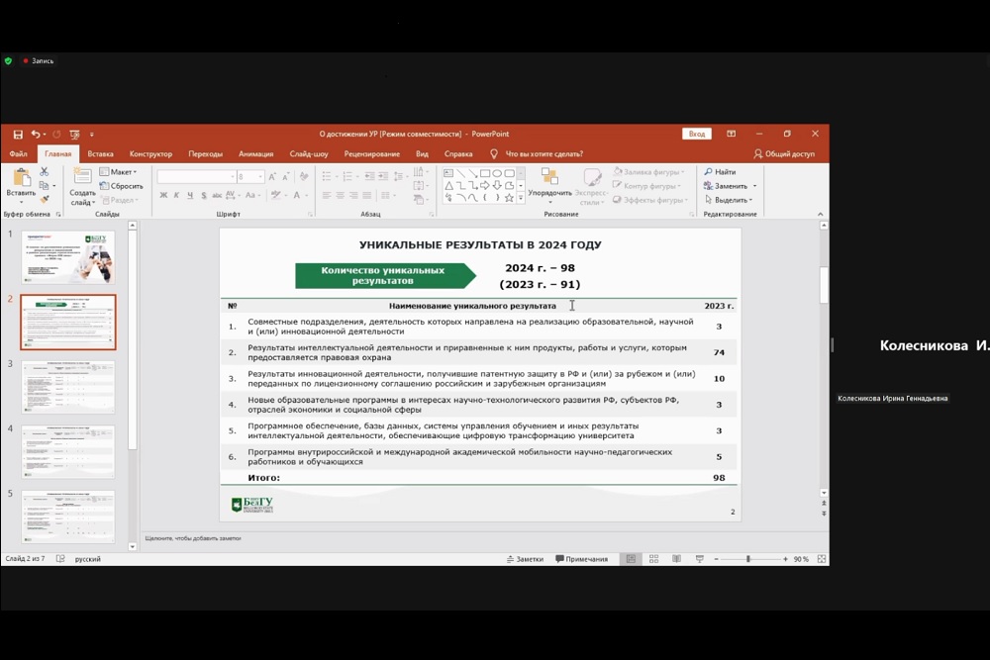Select slide 4 thumbnail

pos(68,452)
